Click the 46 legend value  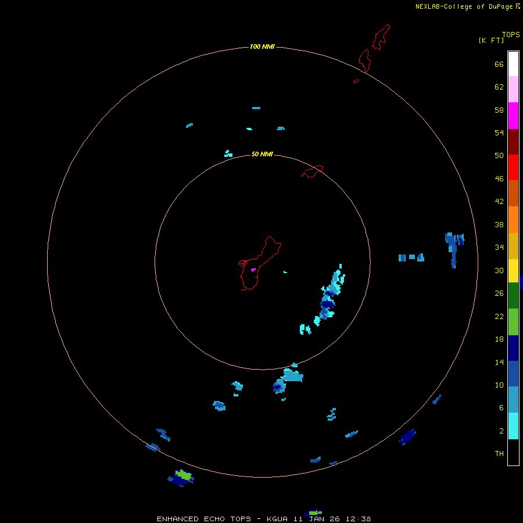click(x=499, y=179)
